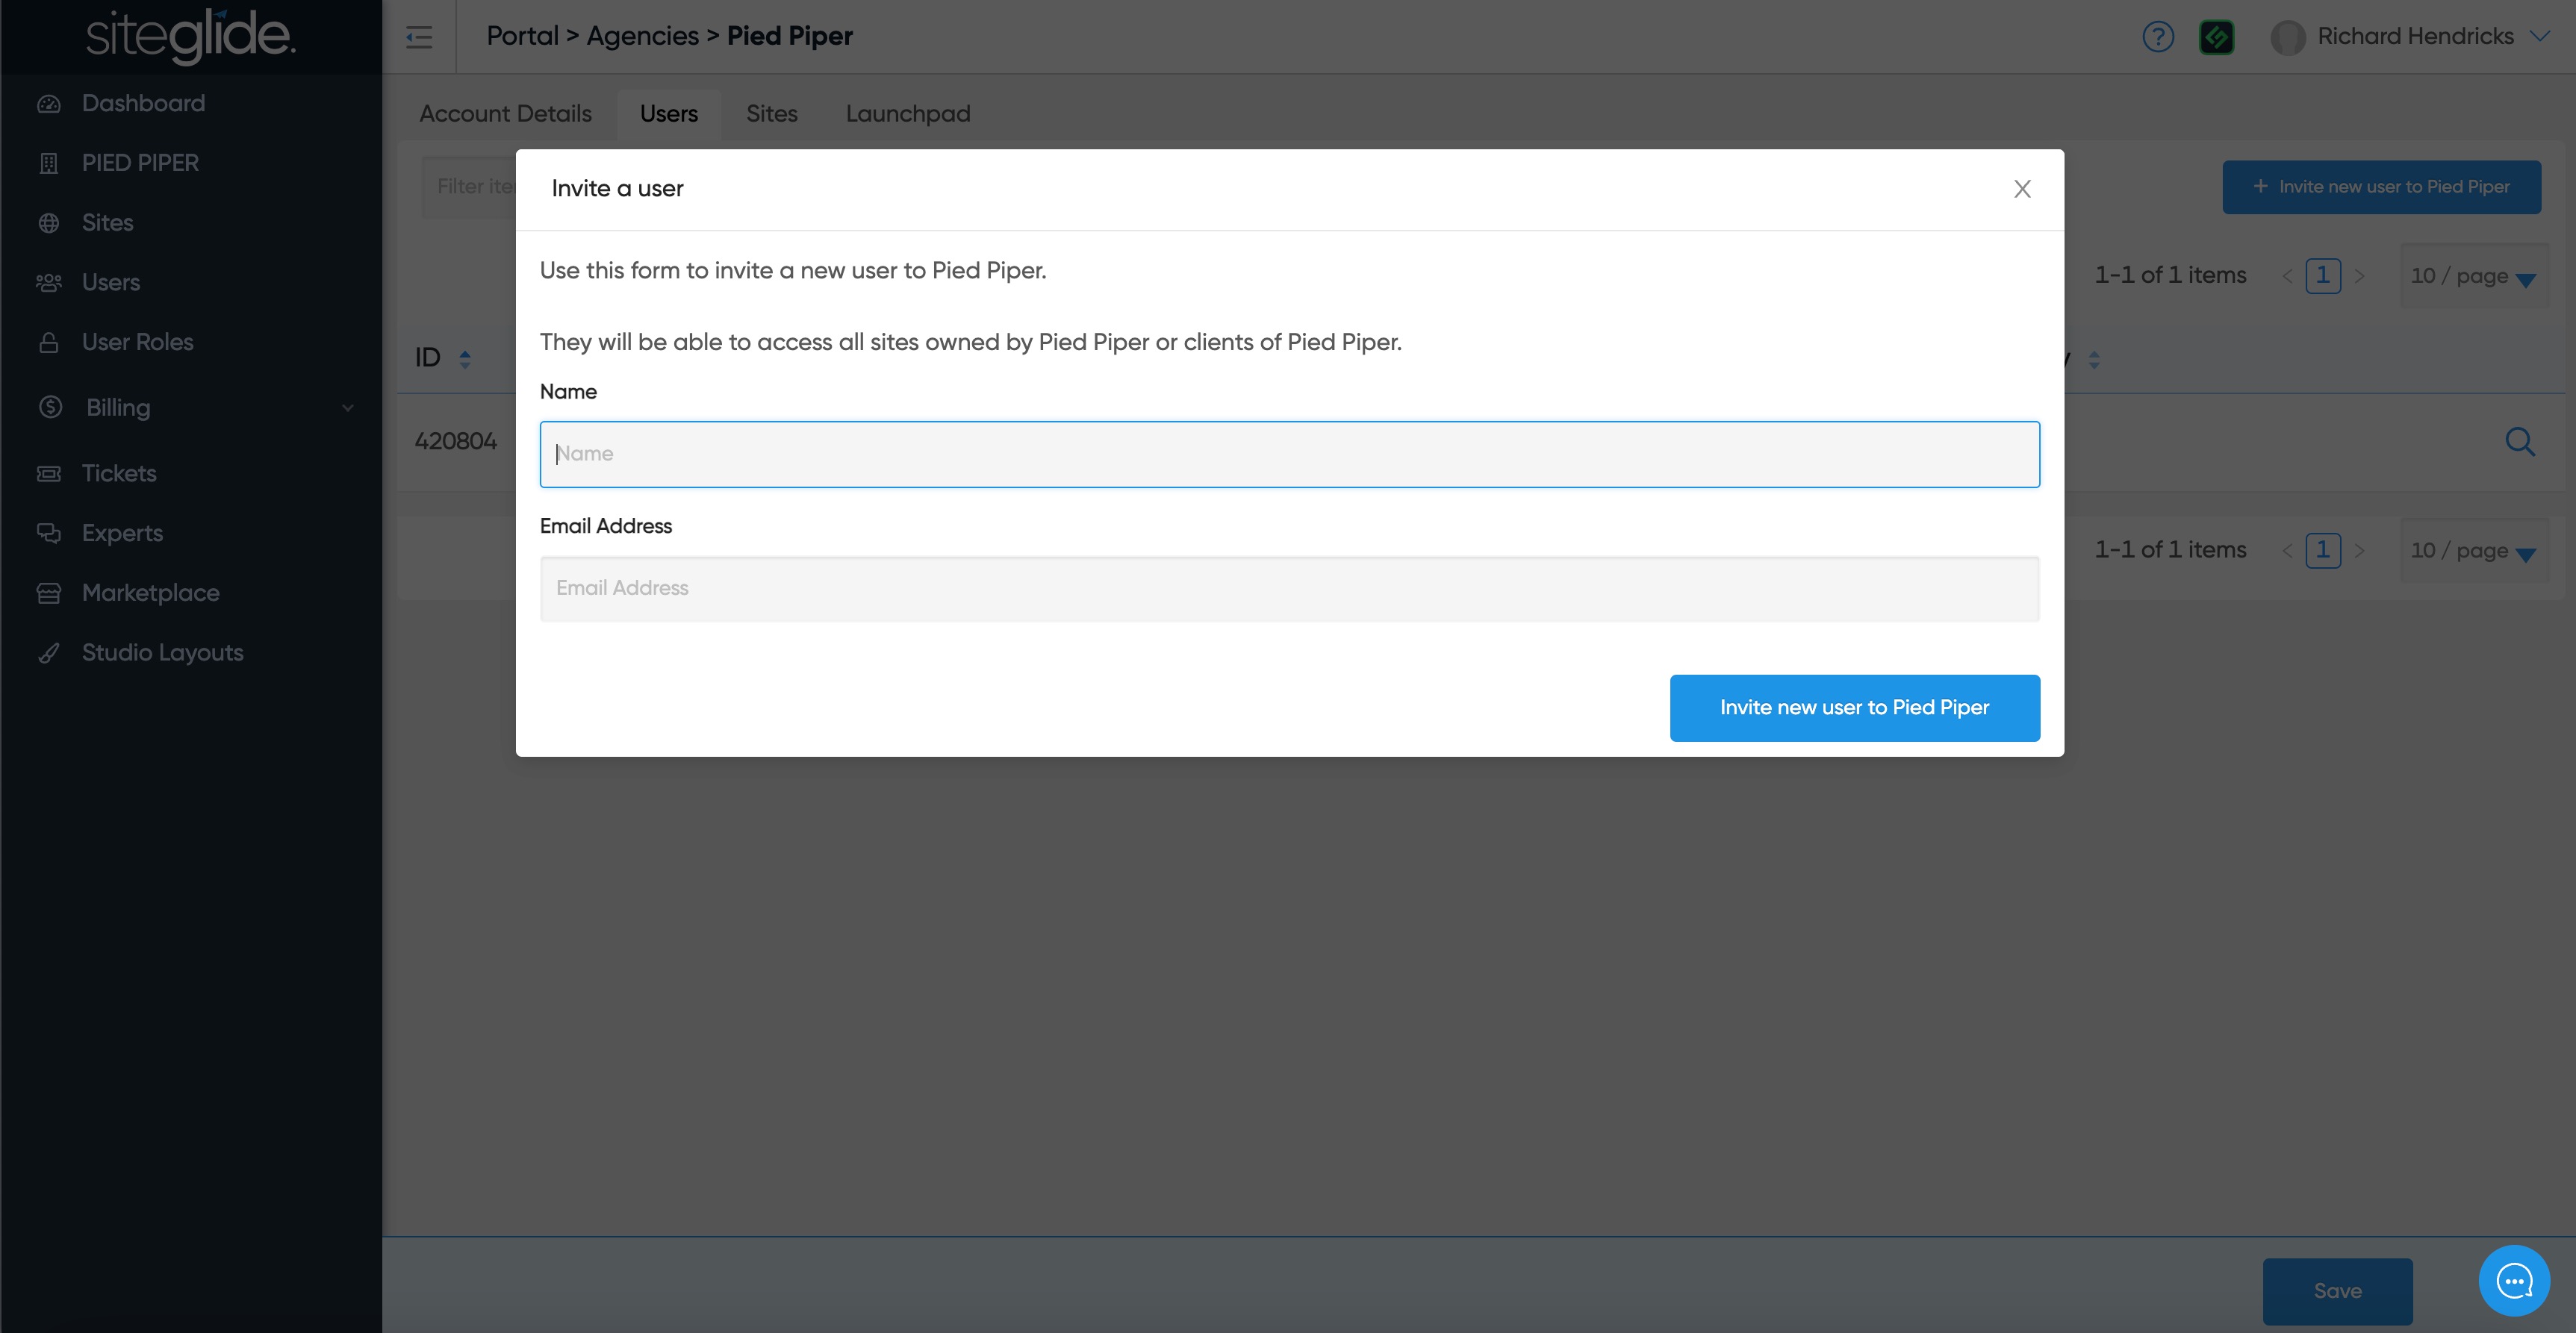Open the chat support bubble
The height and width of the screenshot is (1333, 2576).
point(2513,1280)
